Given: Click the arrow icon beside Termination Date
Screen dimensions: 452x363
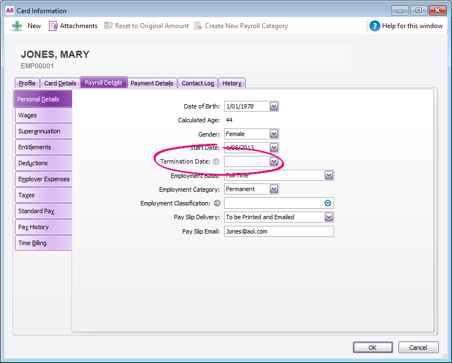Looking at the screenshot, I should coord(216,162).
